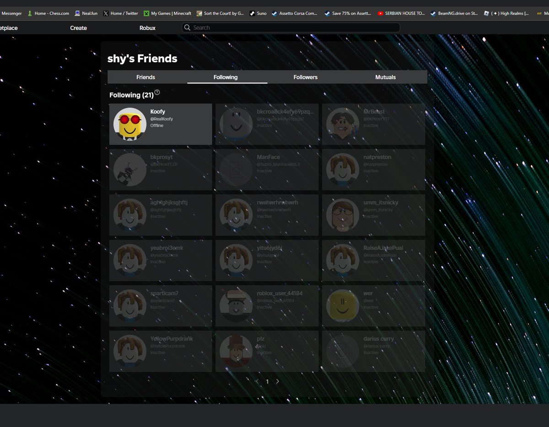The height and width of the screenshot is (427, 549).
Task: Open the SERBIAN HOUSE TO... YouTube bookmark
Action: pyautogui.click(x=401, y=13)
